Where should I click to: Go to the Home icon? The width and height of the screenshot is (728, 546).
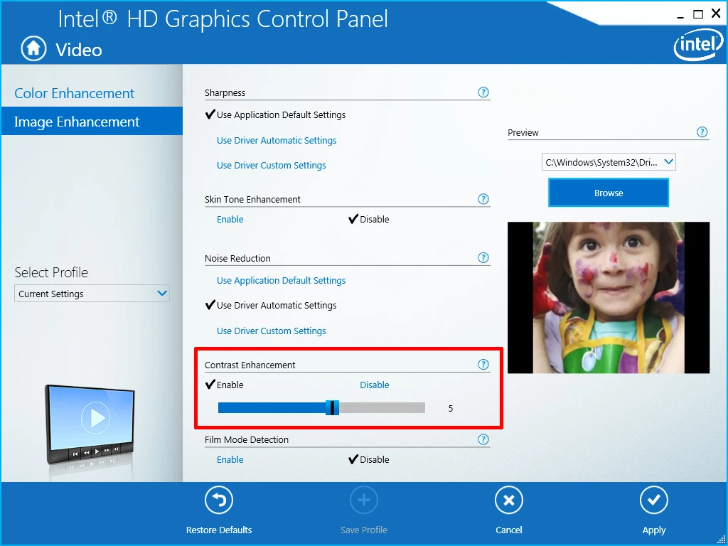pos(33,49)
